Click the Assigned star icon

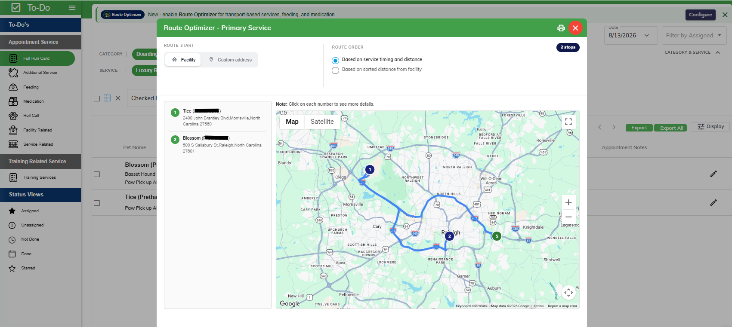click(12, 211)
